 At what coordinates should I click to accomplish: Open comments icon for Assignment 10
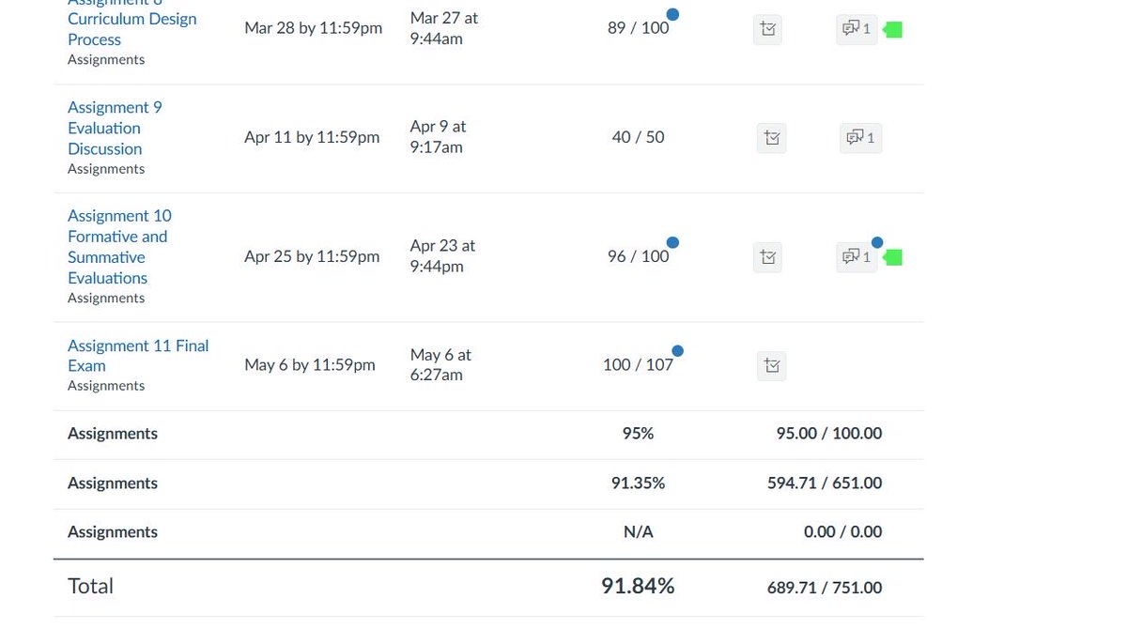point(857,257)
